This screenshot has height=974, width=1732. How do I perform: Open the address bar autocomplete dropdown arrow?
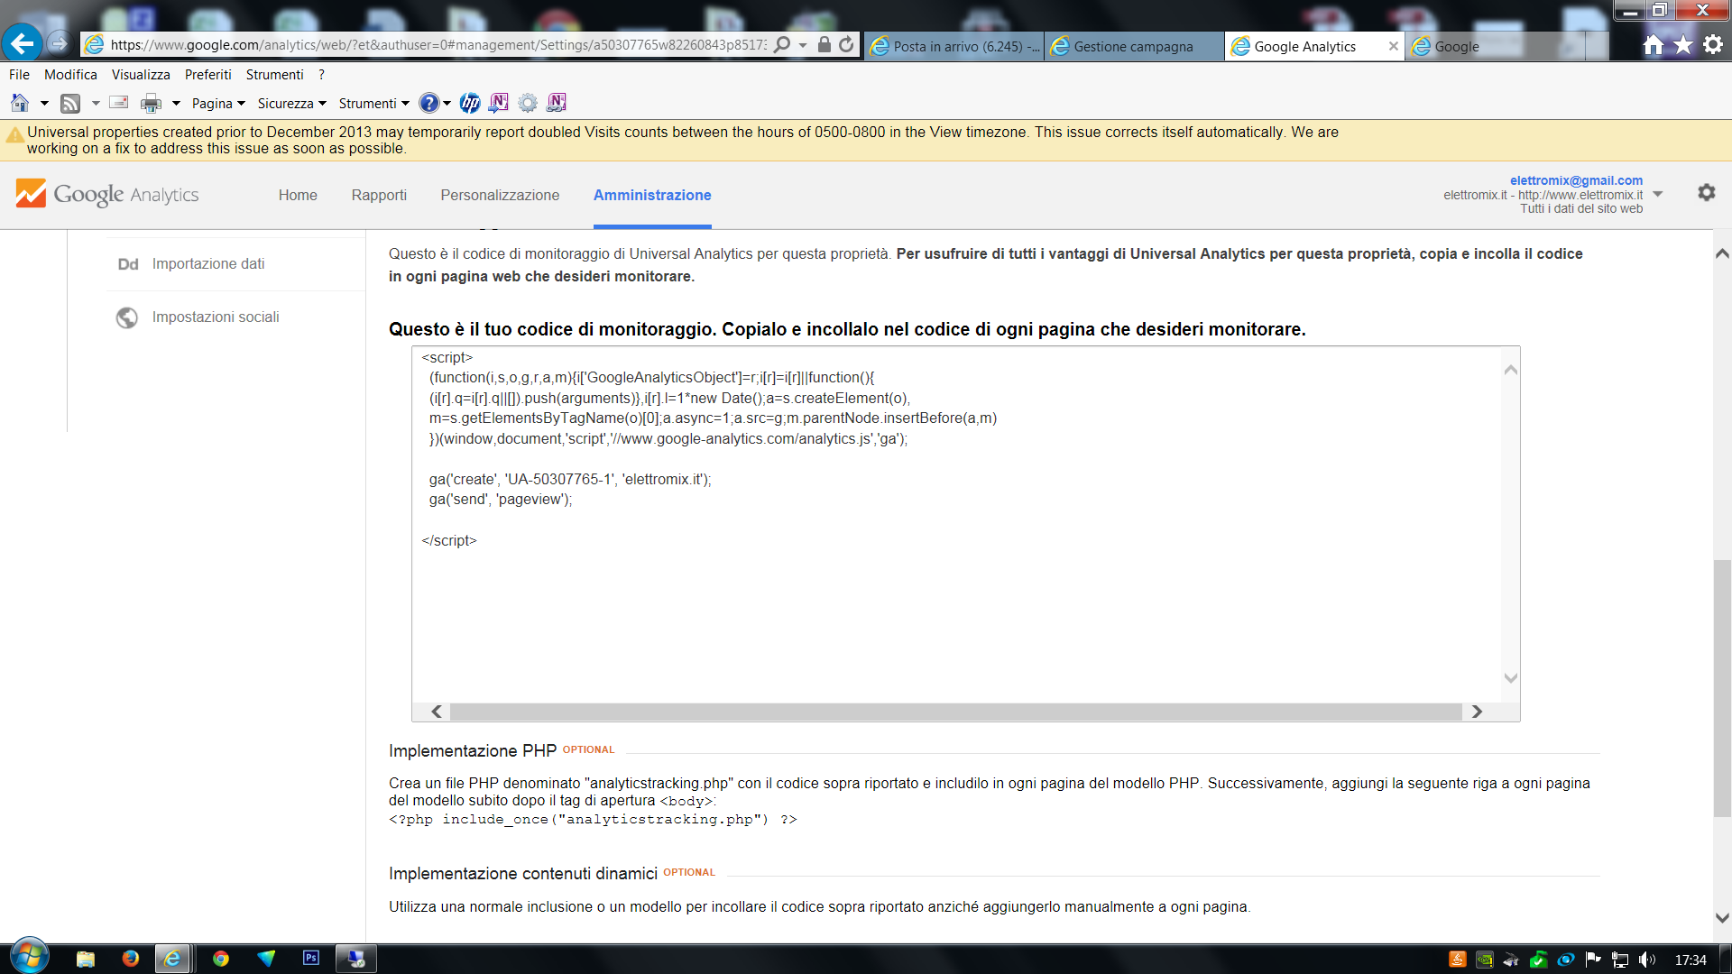point(803,45)
